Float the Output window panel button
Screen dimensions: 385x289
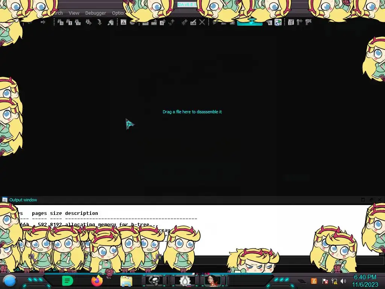tap(371, 200)
